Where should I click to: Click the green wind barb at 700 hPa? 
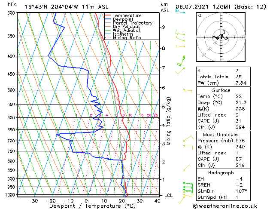pyautogui.click(x=188, y=138)
